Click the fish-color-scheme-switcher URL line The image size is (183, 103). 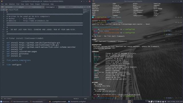coord(41,47)
